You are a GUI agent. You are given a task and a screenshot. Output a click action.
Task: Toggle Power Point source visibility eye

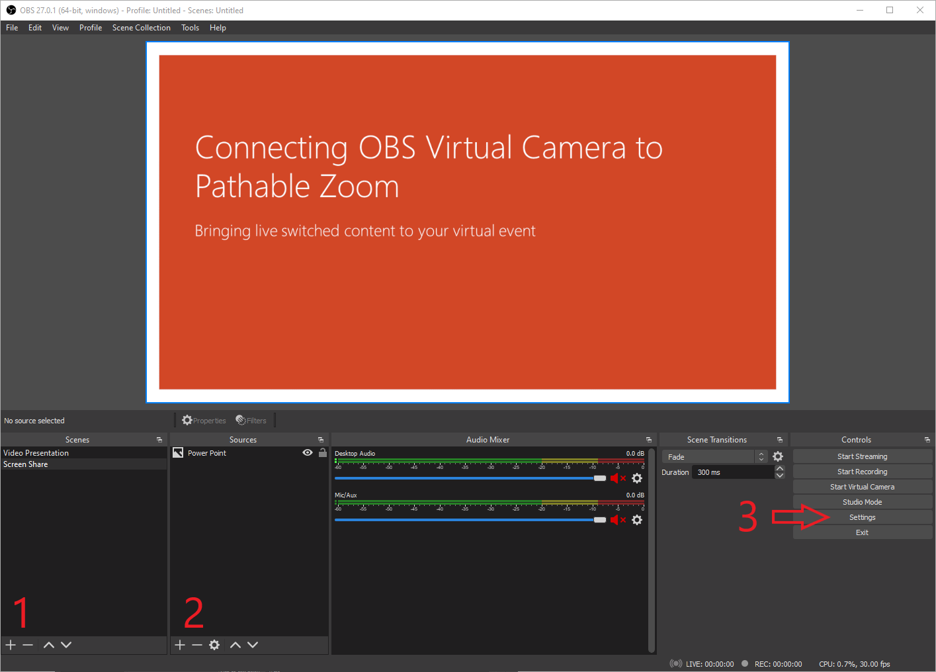click(308, 453)
